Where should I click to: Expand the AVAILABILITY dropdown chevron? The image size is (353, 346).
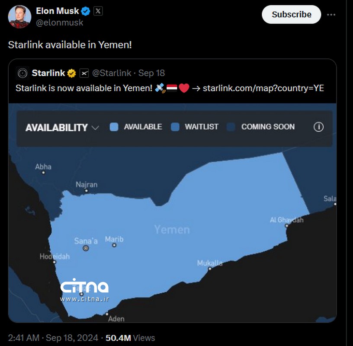[x=96, y=128]
